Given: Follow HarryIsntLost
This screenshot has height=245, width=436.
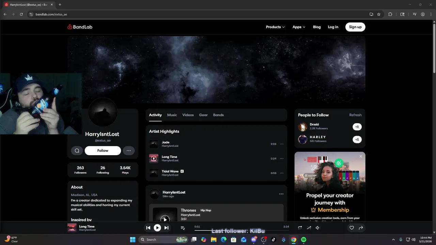Looking at the screenshot, I should (x=103, y=150).
